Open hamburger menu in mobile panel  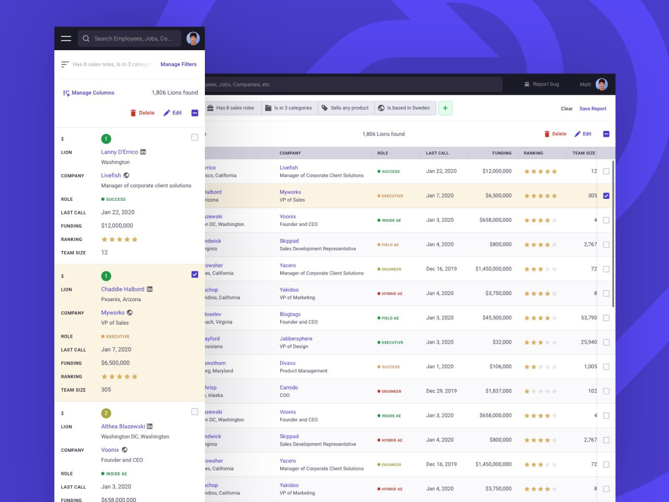[x=66, y=38]
